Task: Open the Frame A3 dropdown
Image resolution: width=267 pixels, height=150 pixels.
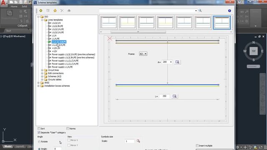Action: point(143,54)
